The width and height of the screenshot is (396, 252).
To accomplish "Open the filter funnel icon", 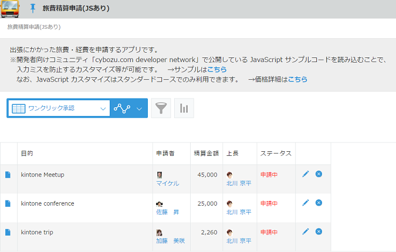I will pyautogui.click(x=161, y=108).
